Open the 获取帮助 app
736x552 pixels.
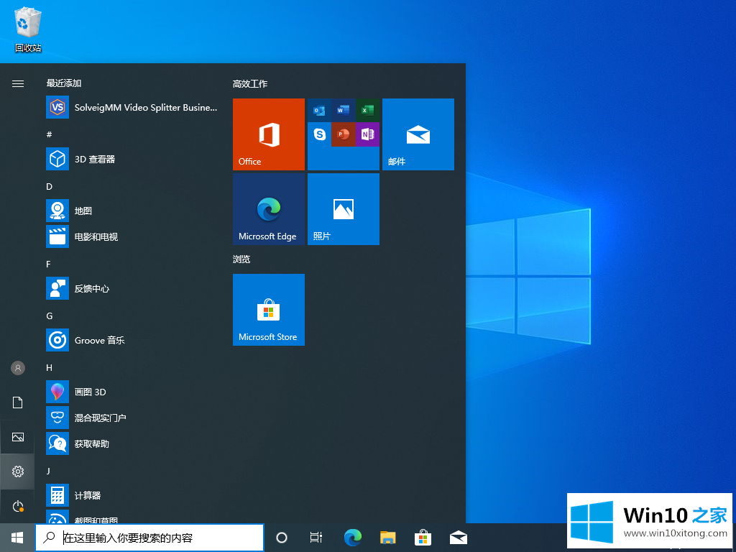[133, 443]
